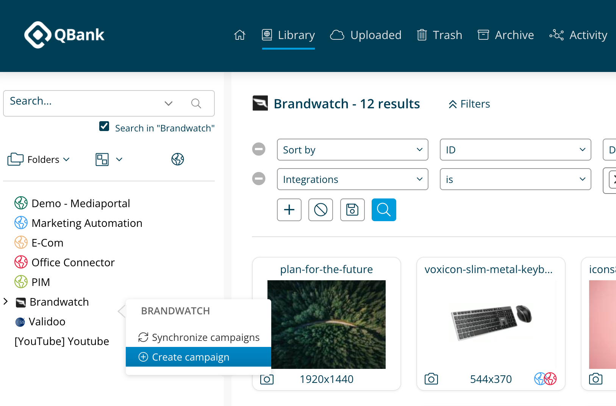Open the Uploaded tab
Image resolution: width=616 pixels, height=406 pixels.
366,35
